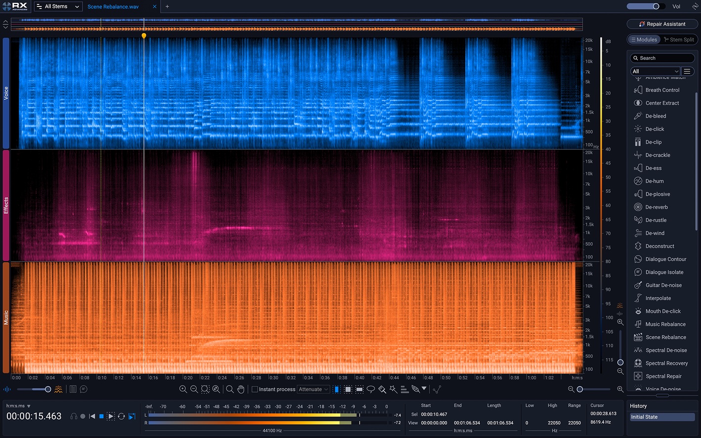Launch the Repair Assistant
The image size is (701, 438).
coord(662,24)
